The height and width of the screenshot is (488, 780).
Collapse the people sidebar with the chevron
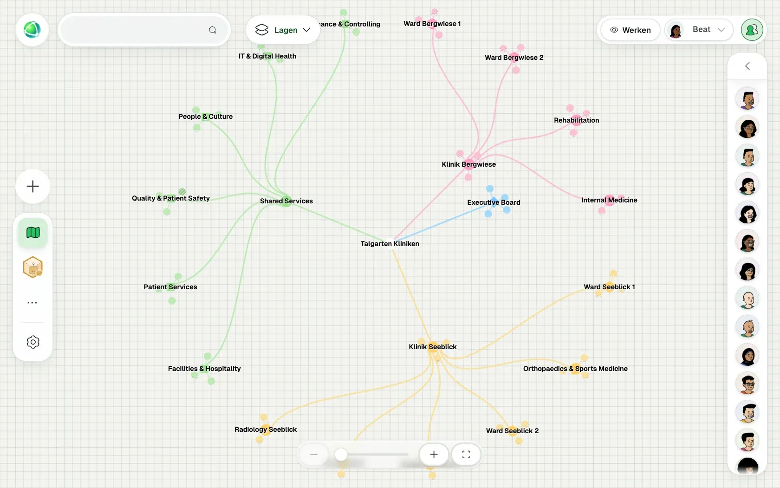coord(747,66)
